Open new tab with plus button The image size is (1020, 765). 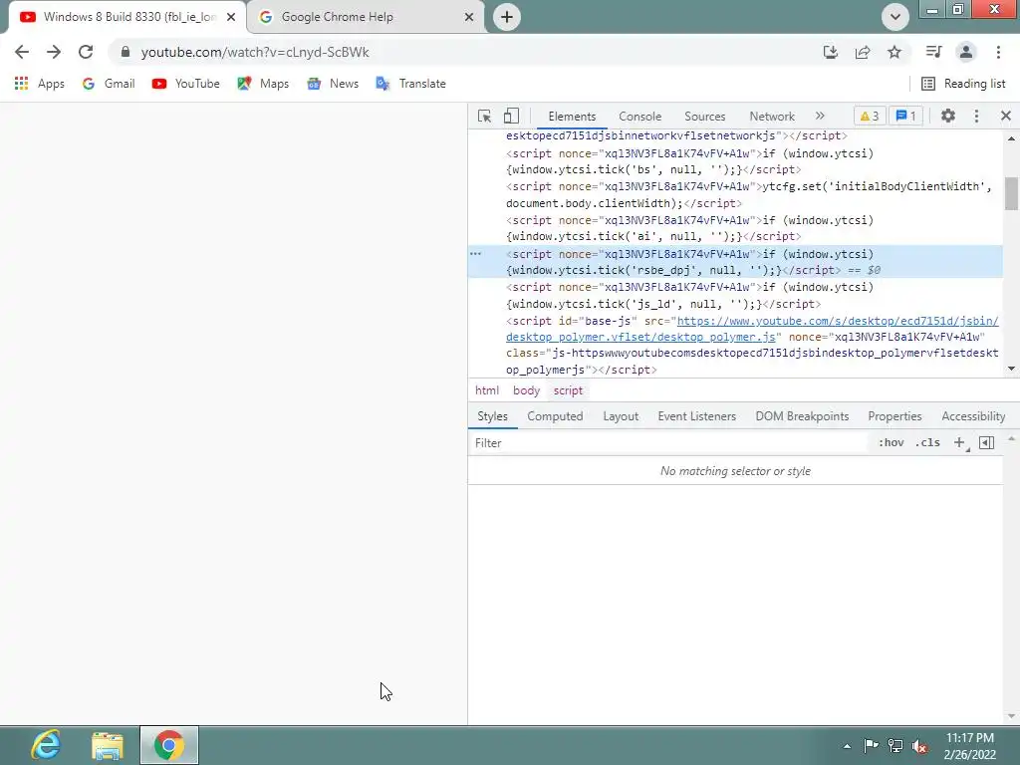507,17
